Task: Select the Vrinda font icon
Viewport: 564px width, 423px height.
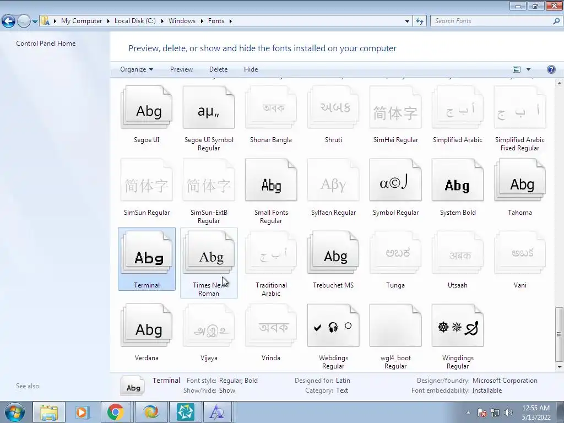Action: (x=271, y=325)
